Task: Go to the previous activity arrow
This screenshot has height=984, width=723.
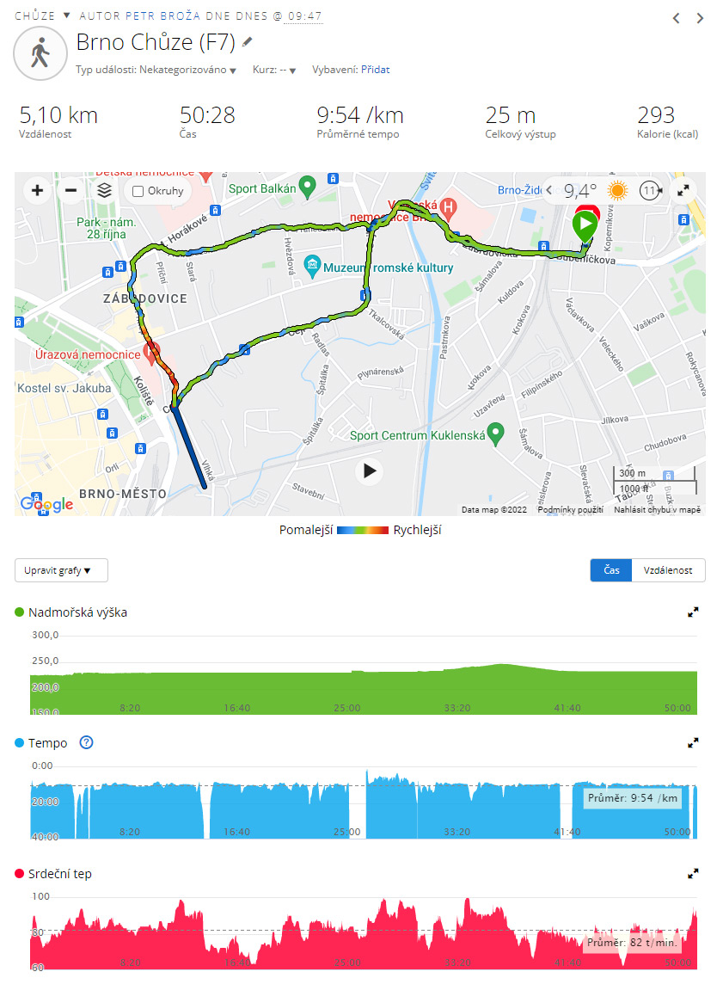Action: coord(677,18)
